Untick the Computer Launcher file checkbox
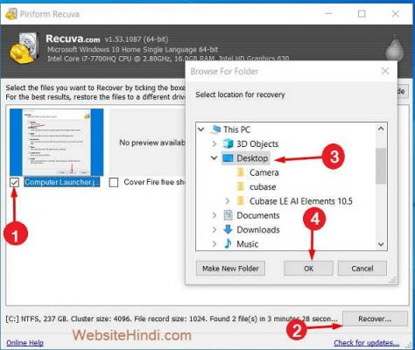Viewport: 415px width, 350px height. click(14, 183)
